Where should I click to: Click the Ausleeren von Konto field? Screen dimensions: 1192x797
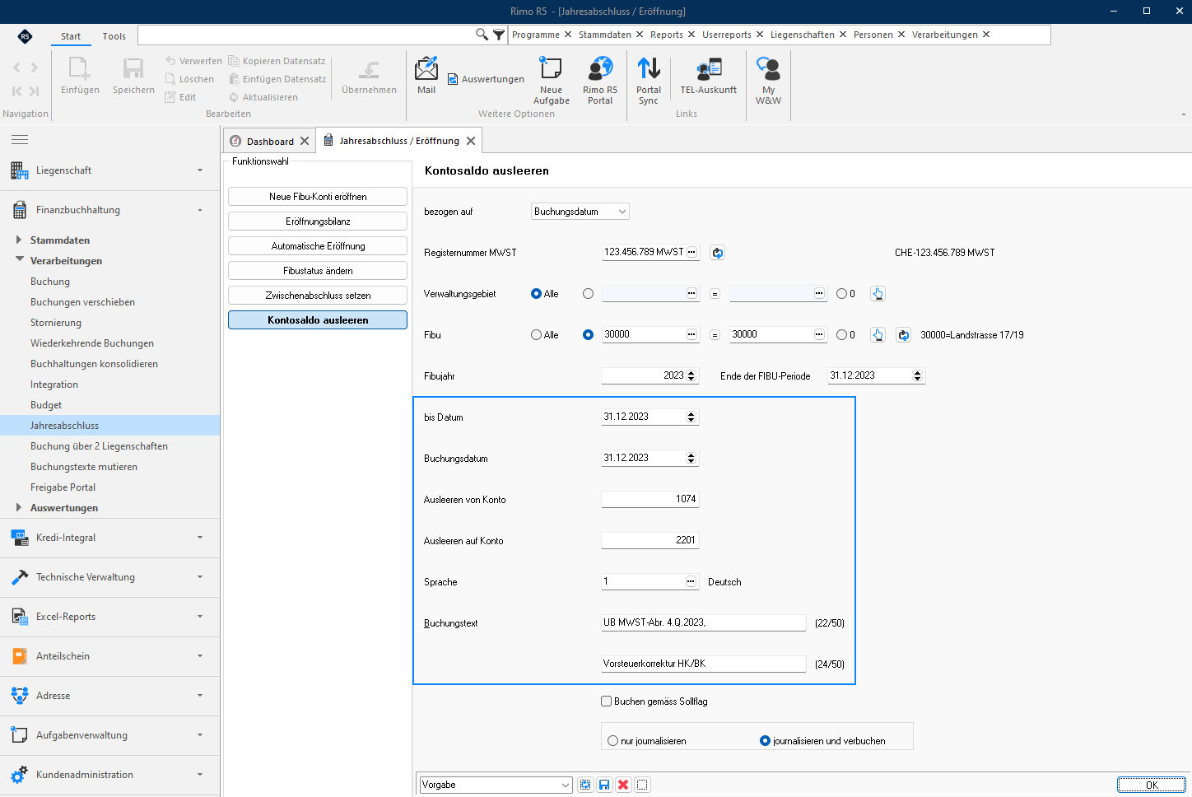point(650,499)
